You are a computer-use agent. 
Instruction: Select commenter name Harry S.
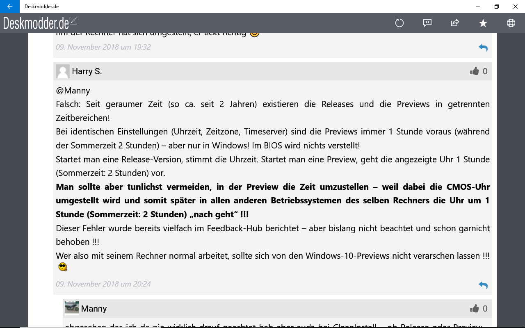(87, 71)
